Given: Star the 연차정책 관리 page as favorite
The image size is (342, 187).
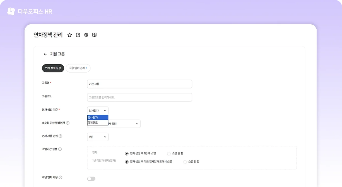Looking at the screenshot, I should 69,35.
